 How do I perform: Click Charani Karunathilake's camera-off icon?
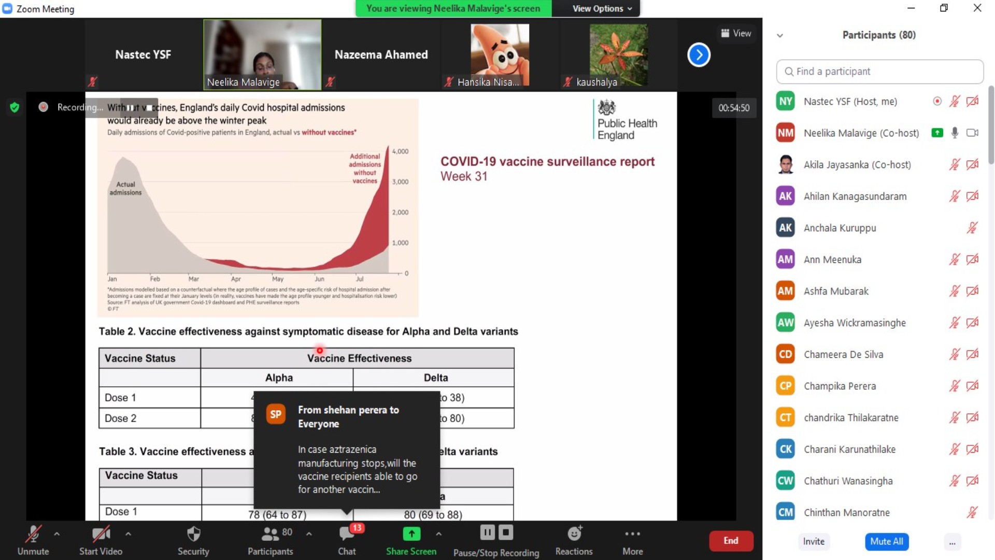[x=973, y=450]
